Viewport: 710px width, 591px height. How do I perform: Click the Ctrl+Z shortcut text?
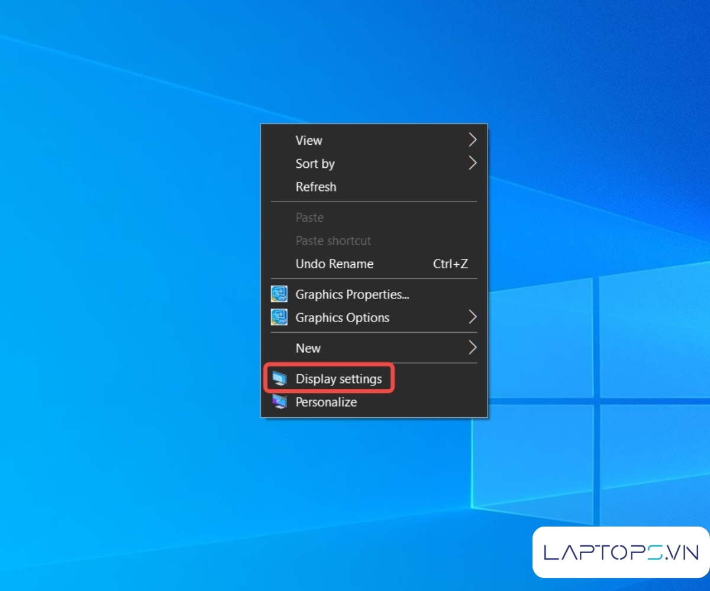pos(450,264)
